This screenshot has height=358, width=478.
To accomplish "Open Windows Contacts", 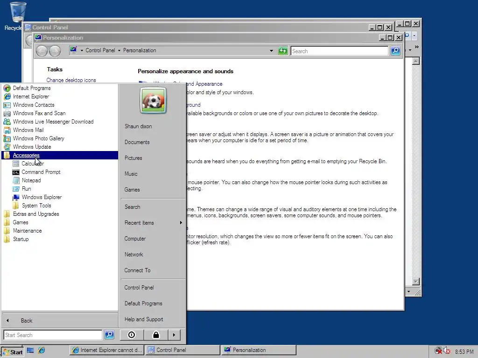I will (34, 105).
